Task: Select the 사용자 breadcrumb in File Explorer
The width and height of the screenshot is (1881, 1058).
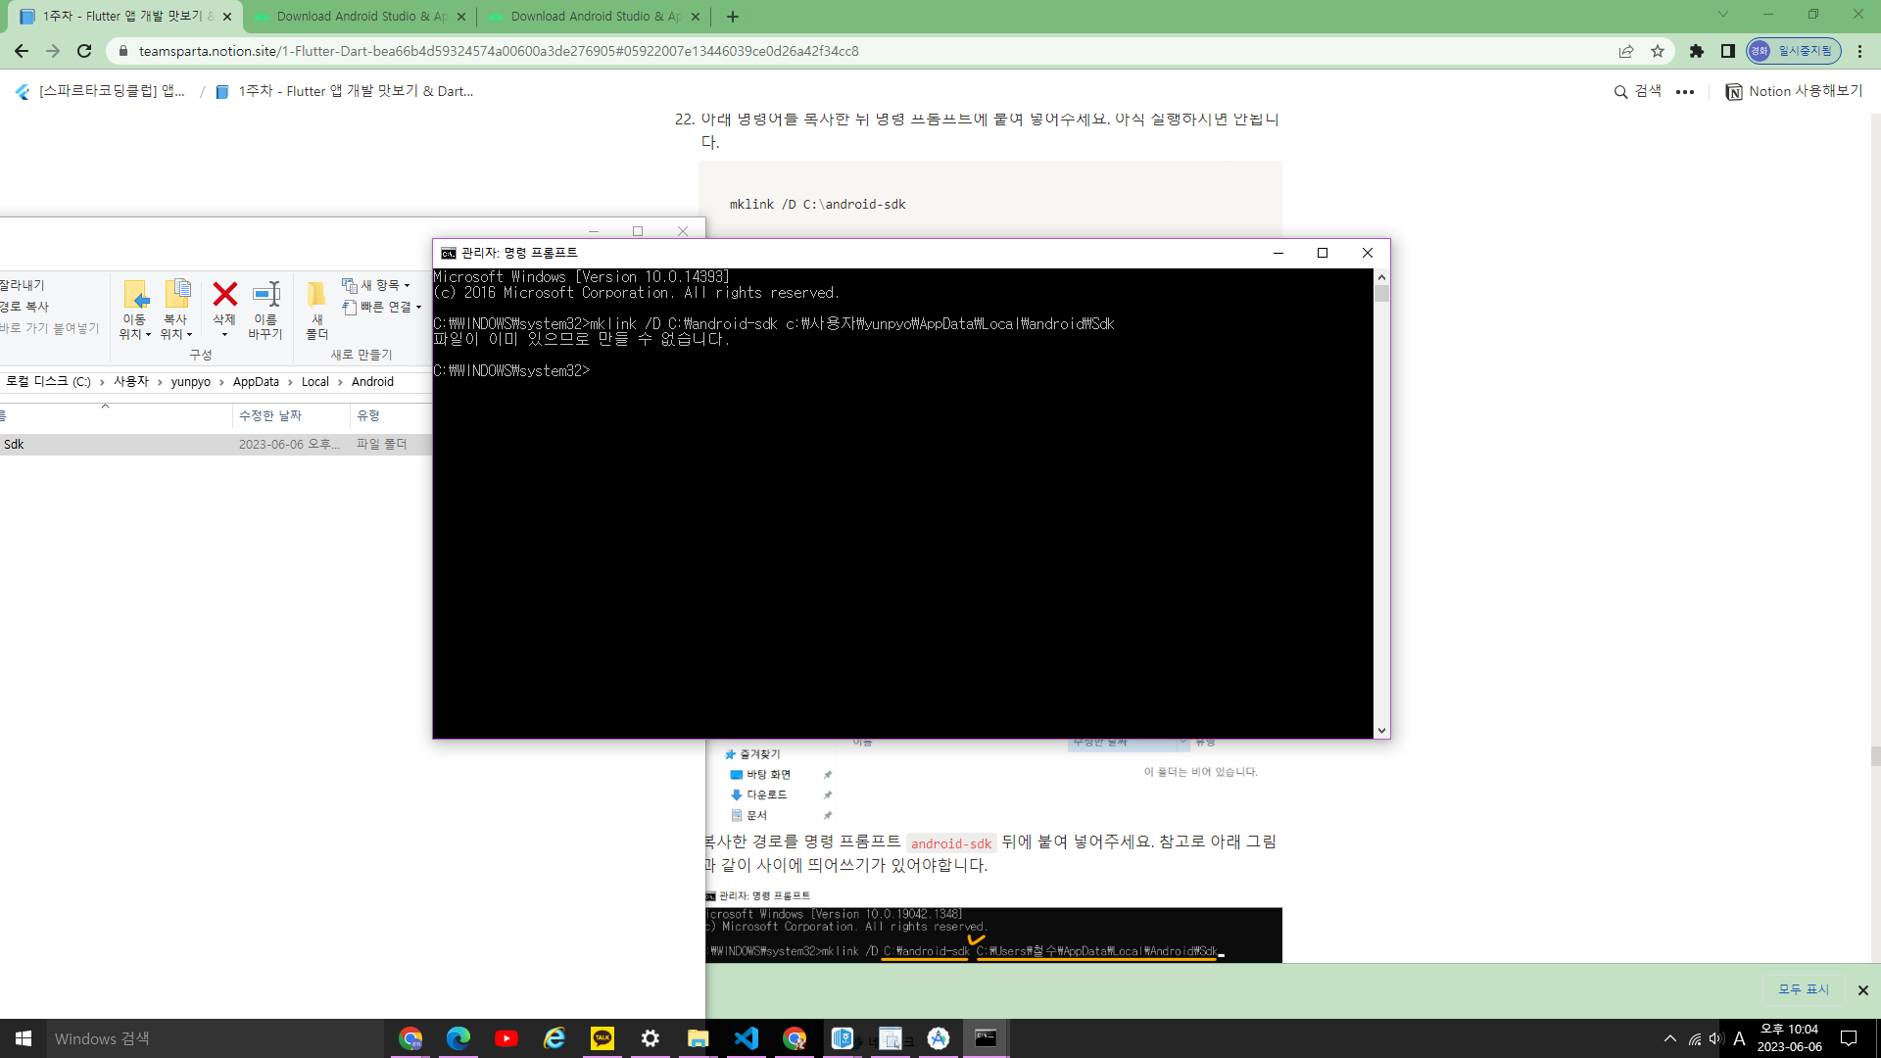Action: pyautogui.click(x=131, y=382)
